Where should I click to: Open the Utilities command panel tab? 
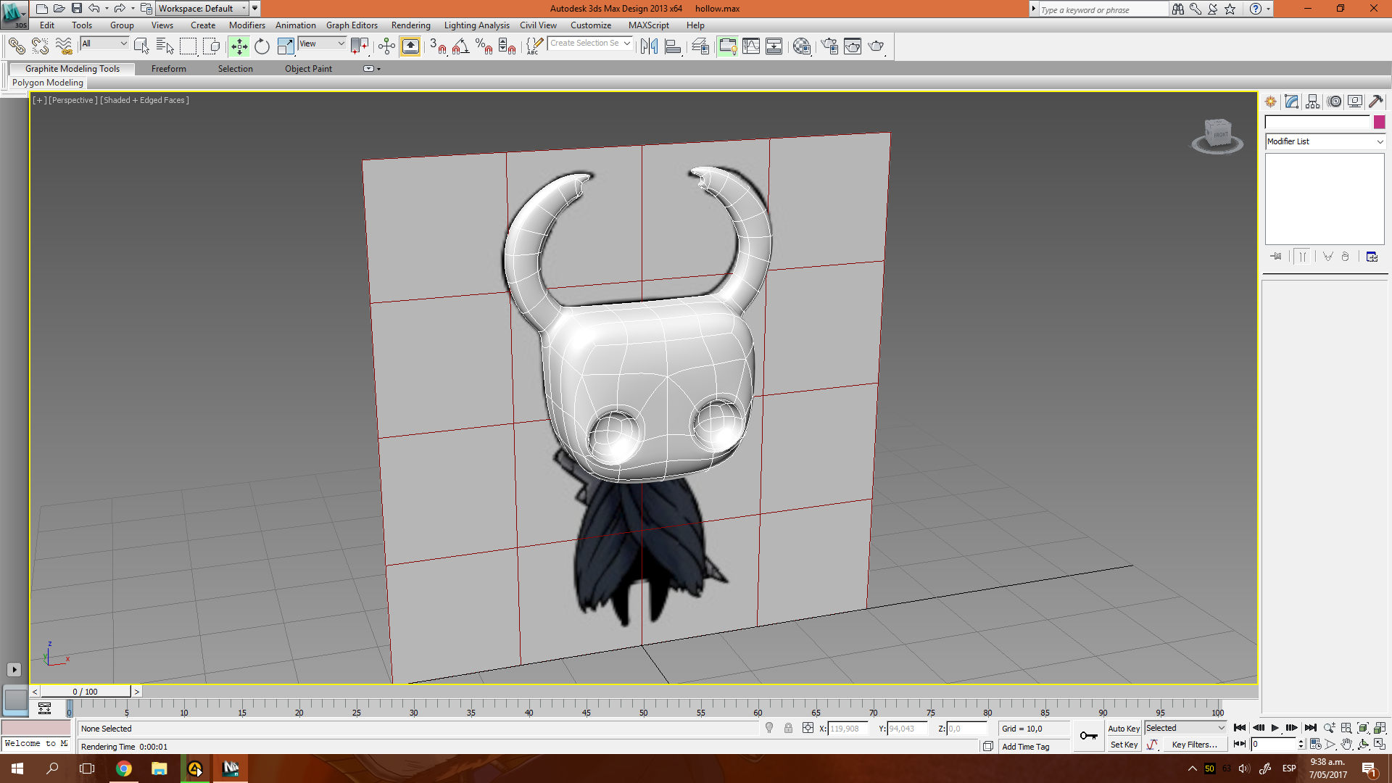coord(1376,101)
